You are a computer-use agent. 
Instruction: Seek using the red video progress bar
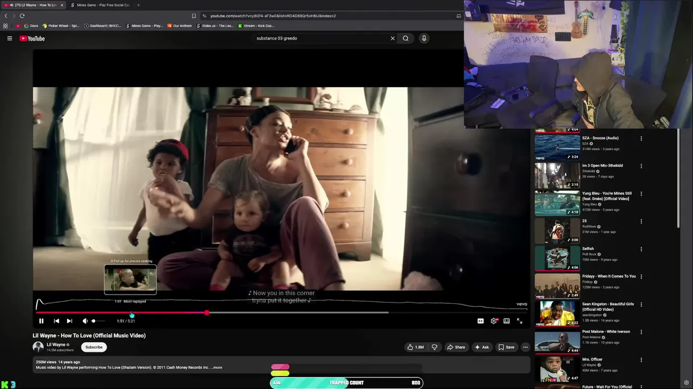[282, 313]
